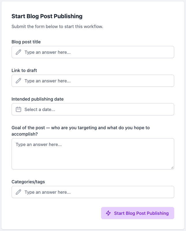This screenshot has height=231, width=186.
Task: Click the 'Goal of the post' question label
Action: click(81, 131)
